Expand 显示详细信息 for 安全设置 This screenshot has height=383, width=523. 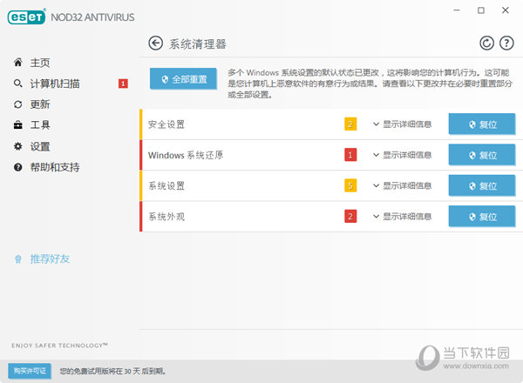click(x=402, y=124)
